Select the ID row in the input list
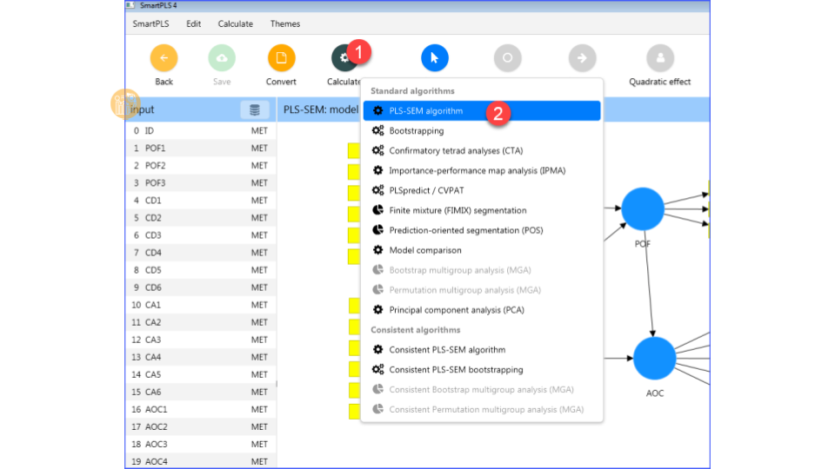 pos(201,131)
